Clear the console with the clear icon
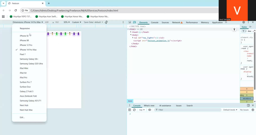 click(134, 110)
